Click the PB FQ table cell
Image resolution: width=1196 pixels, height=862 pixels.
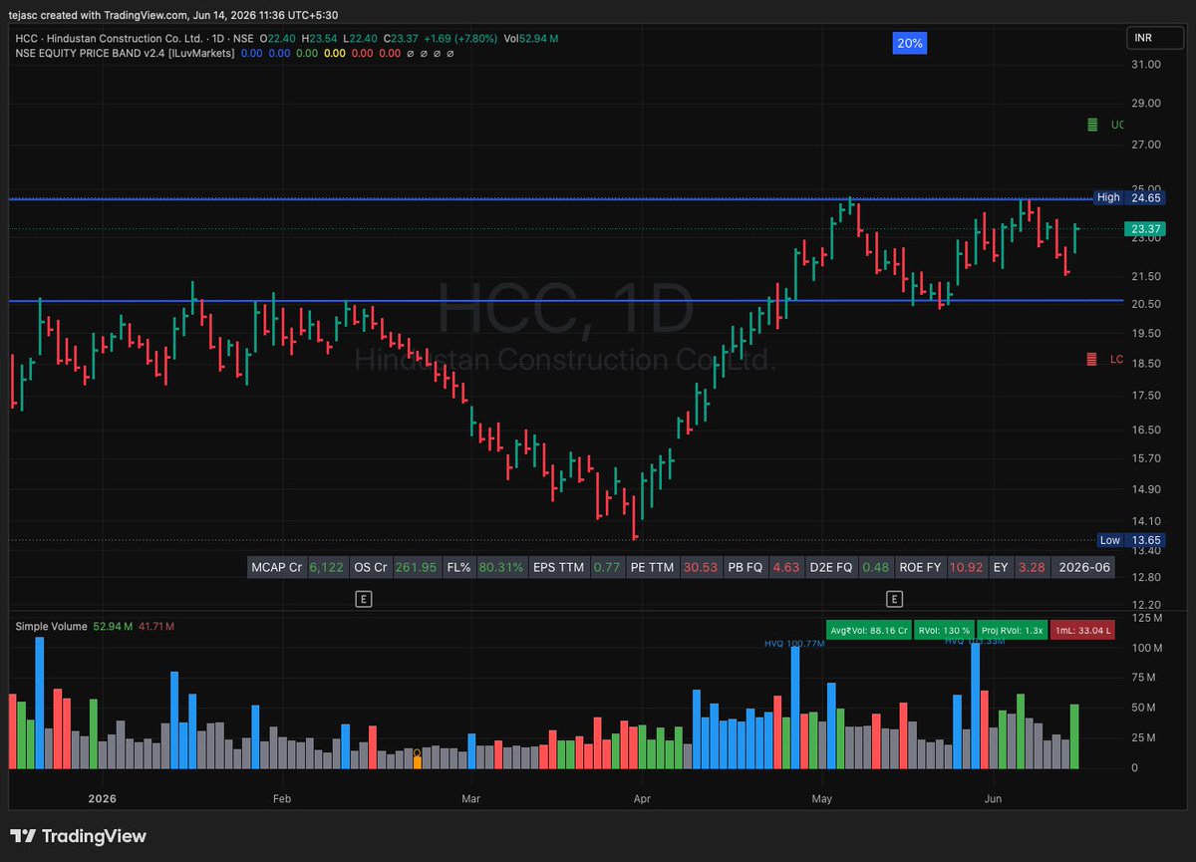[747, 567]
